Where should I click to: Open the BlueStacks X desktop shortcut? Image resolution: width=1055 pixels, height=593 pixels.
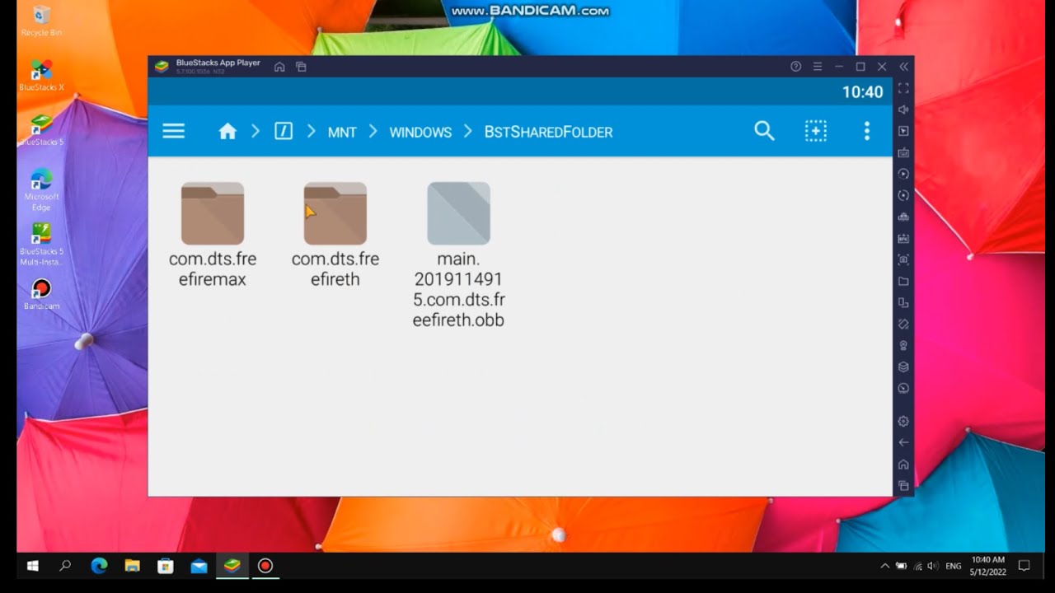[x=41, y=75]
